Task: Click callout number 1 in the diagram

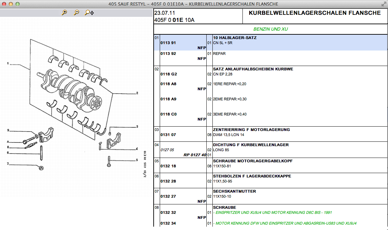Action: click(x=7, y=63)
